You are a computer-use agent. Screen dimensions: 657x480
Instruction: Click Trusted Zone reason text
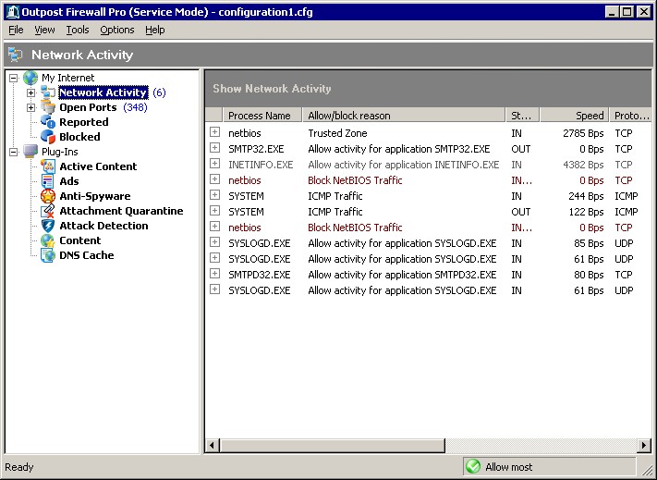[x=337, y=133]
